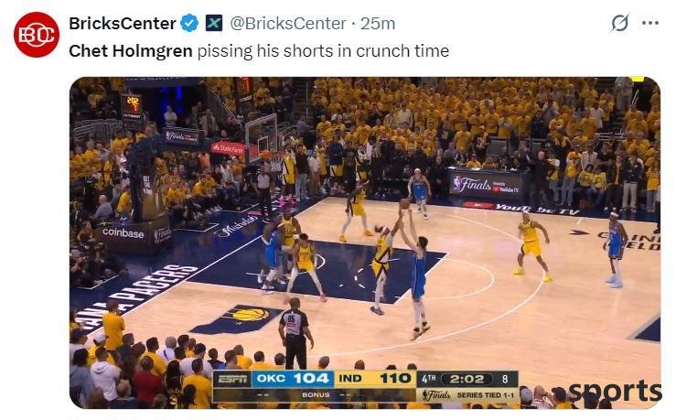Open the basketball game video thumbnail
The width and height of the screenshot is (676, 420).
click(x=365, y=242)
